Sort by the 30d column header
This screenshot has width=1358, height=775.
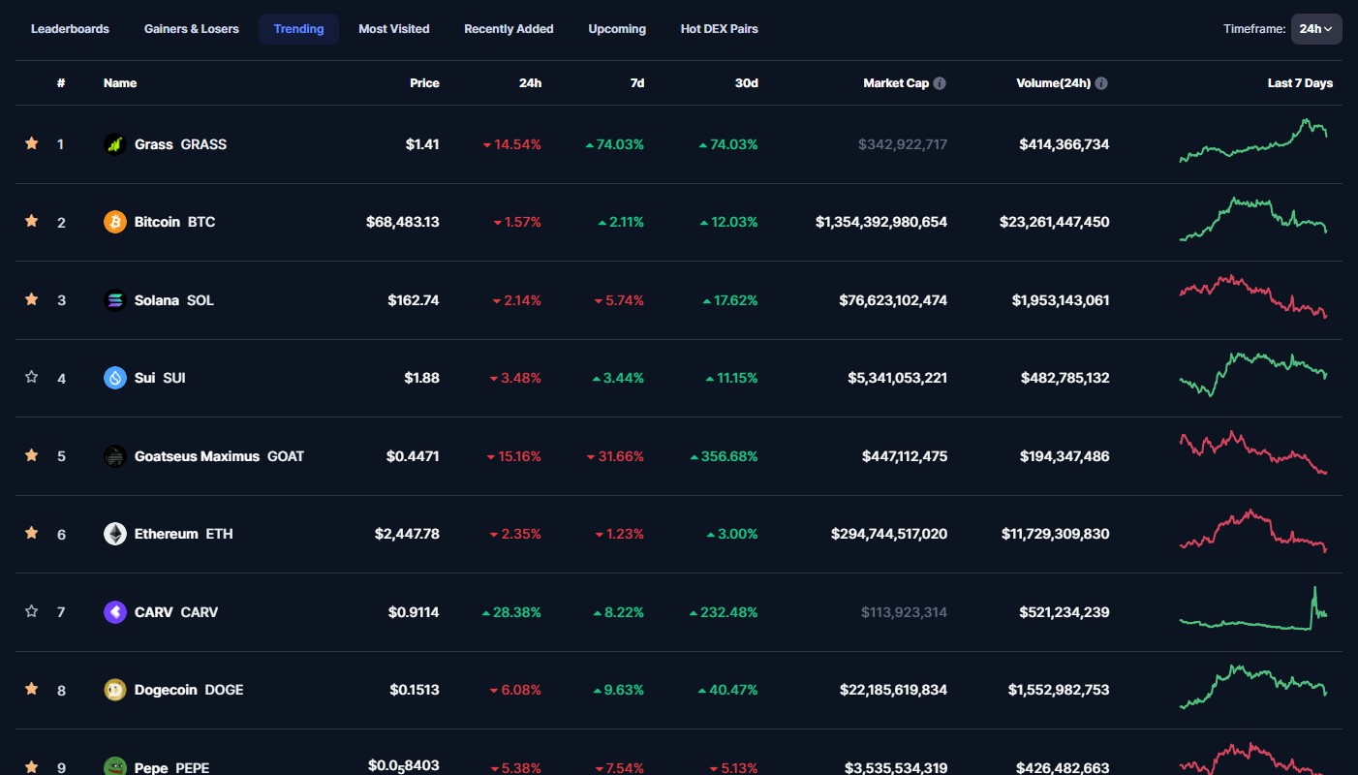[x=747, y=83]
